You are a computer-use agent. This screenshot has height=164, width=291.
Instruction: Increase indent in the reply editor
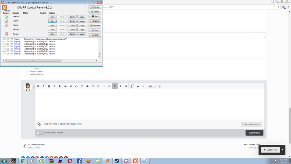click(109, 86)
